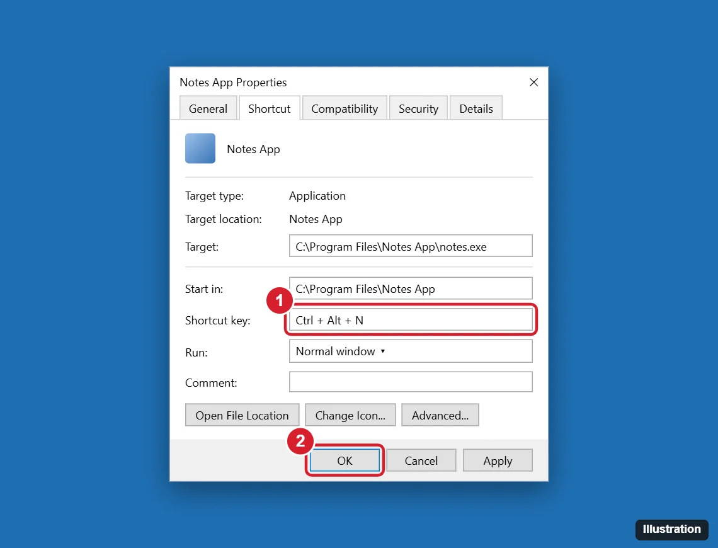Image resolution: width=718 pixels, height=548 pixels.
Task: Click the 'Start in:' label
Action: click(204, 289)
